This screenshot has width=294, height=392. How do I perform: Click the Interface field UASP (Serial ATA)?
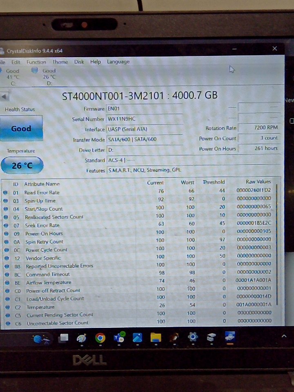tap(144, 129)
